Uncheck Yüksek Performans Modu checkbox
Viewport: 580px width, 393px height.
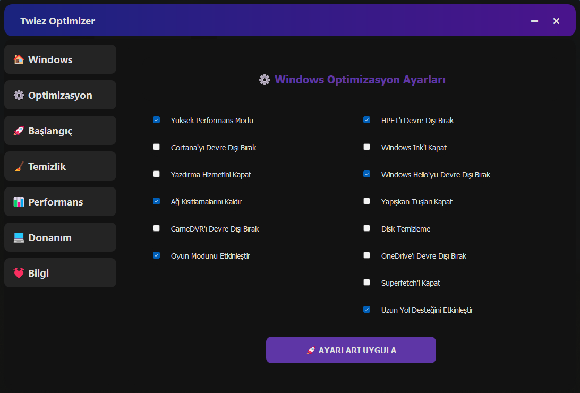click(x=157, y=120)
